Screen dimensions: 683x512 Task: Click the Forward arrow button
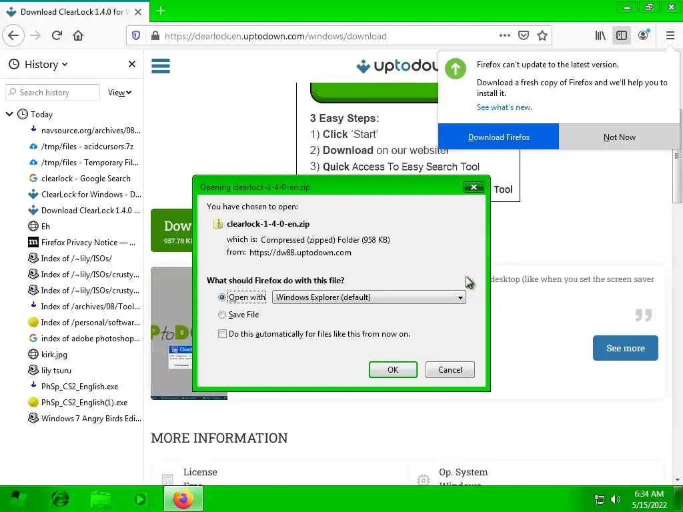tap(36, 35)
